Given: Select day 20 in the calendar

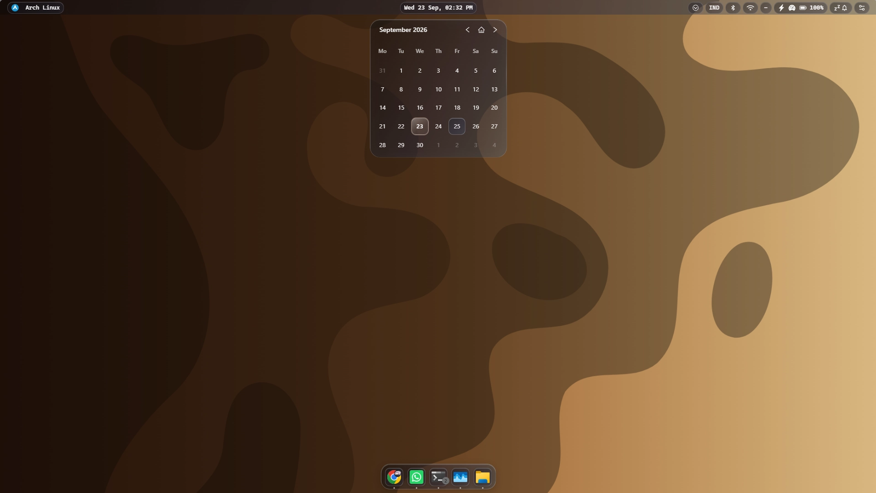Looking at the screenshot, I should [x=494, y=108].
